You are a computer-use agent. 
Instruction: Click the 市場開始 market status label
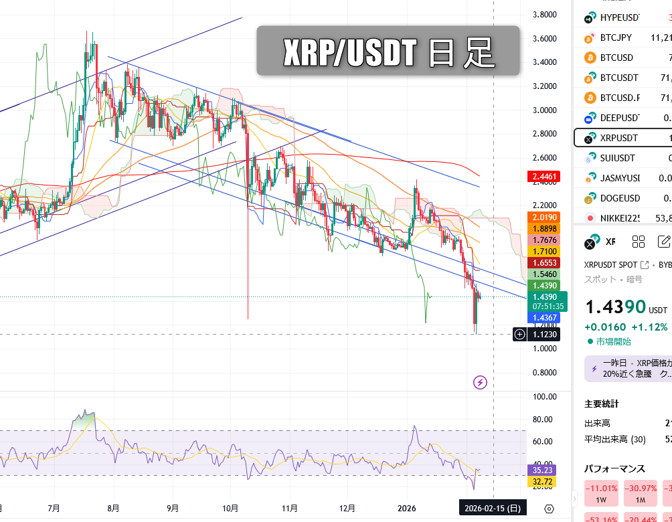[612, 341]
